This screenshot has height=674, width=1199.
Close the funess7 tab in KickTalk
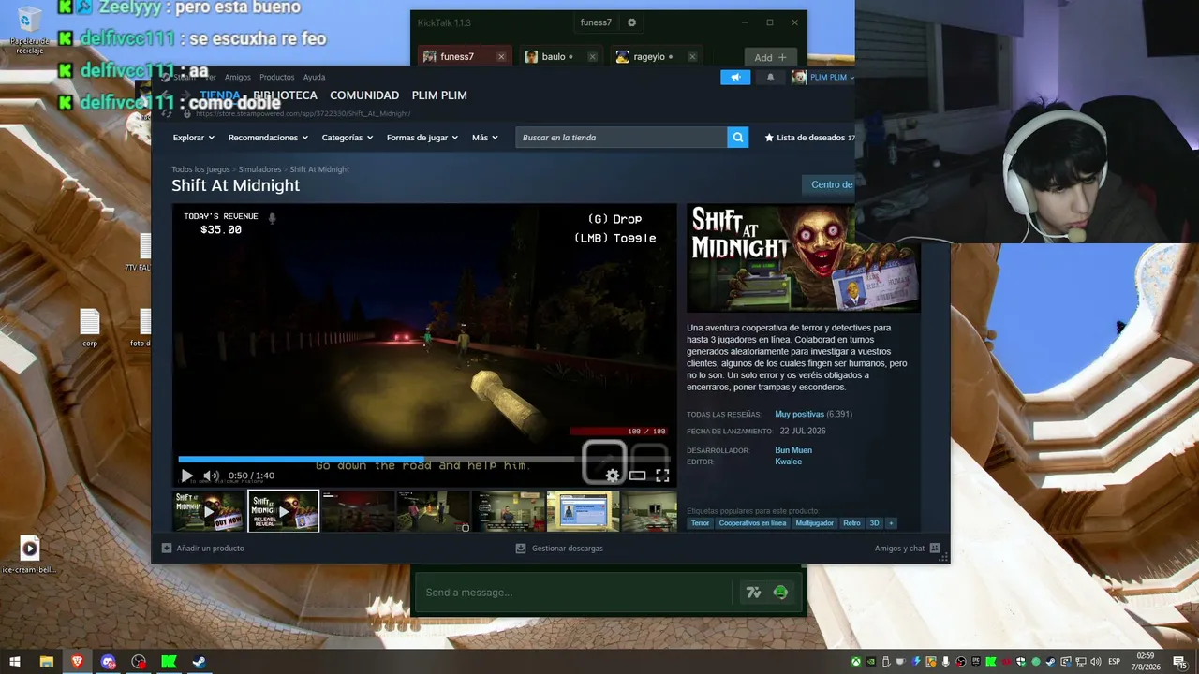pos(501,57)
